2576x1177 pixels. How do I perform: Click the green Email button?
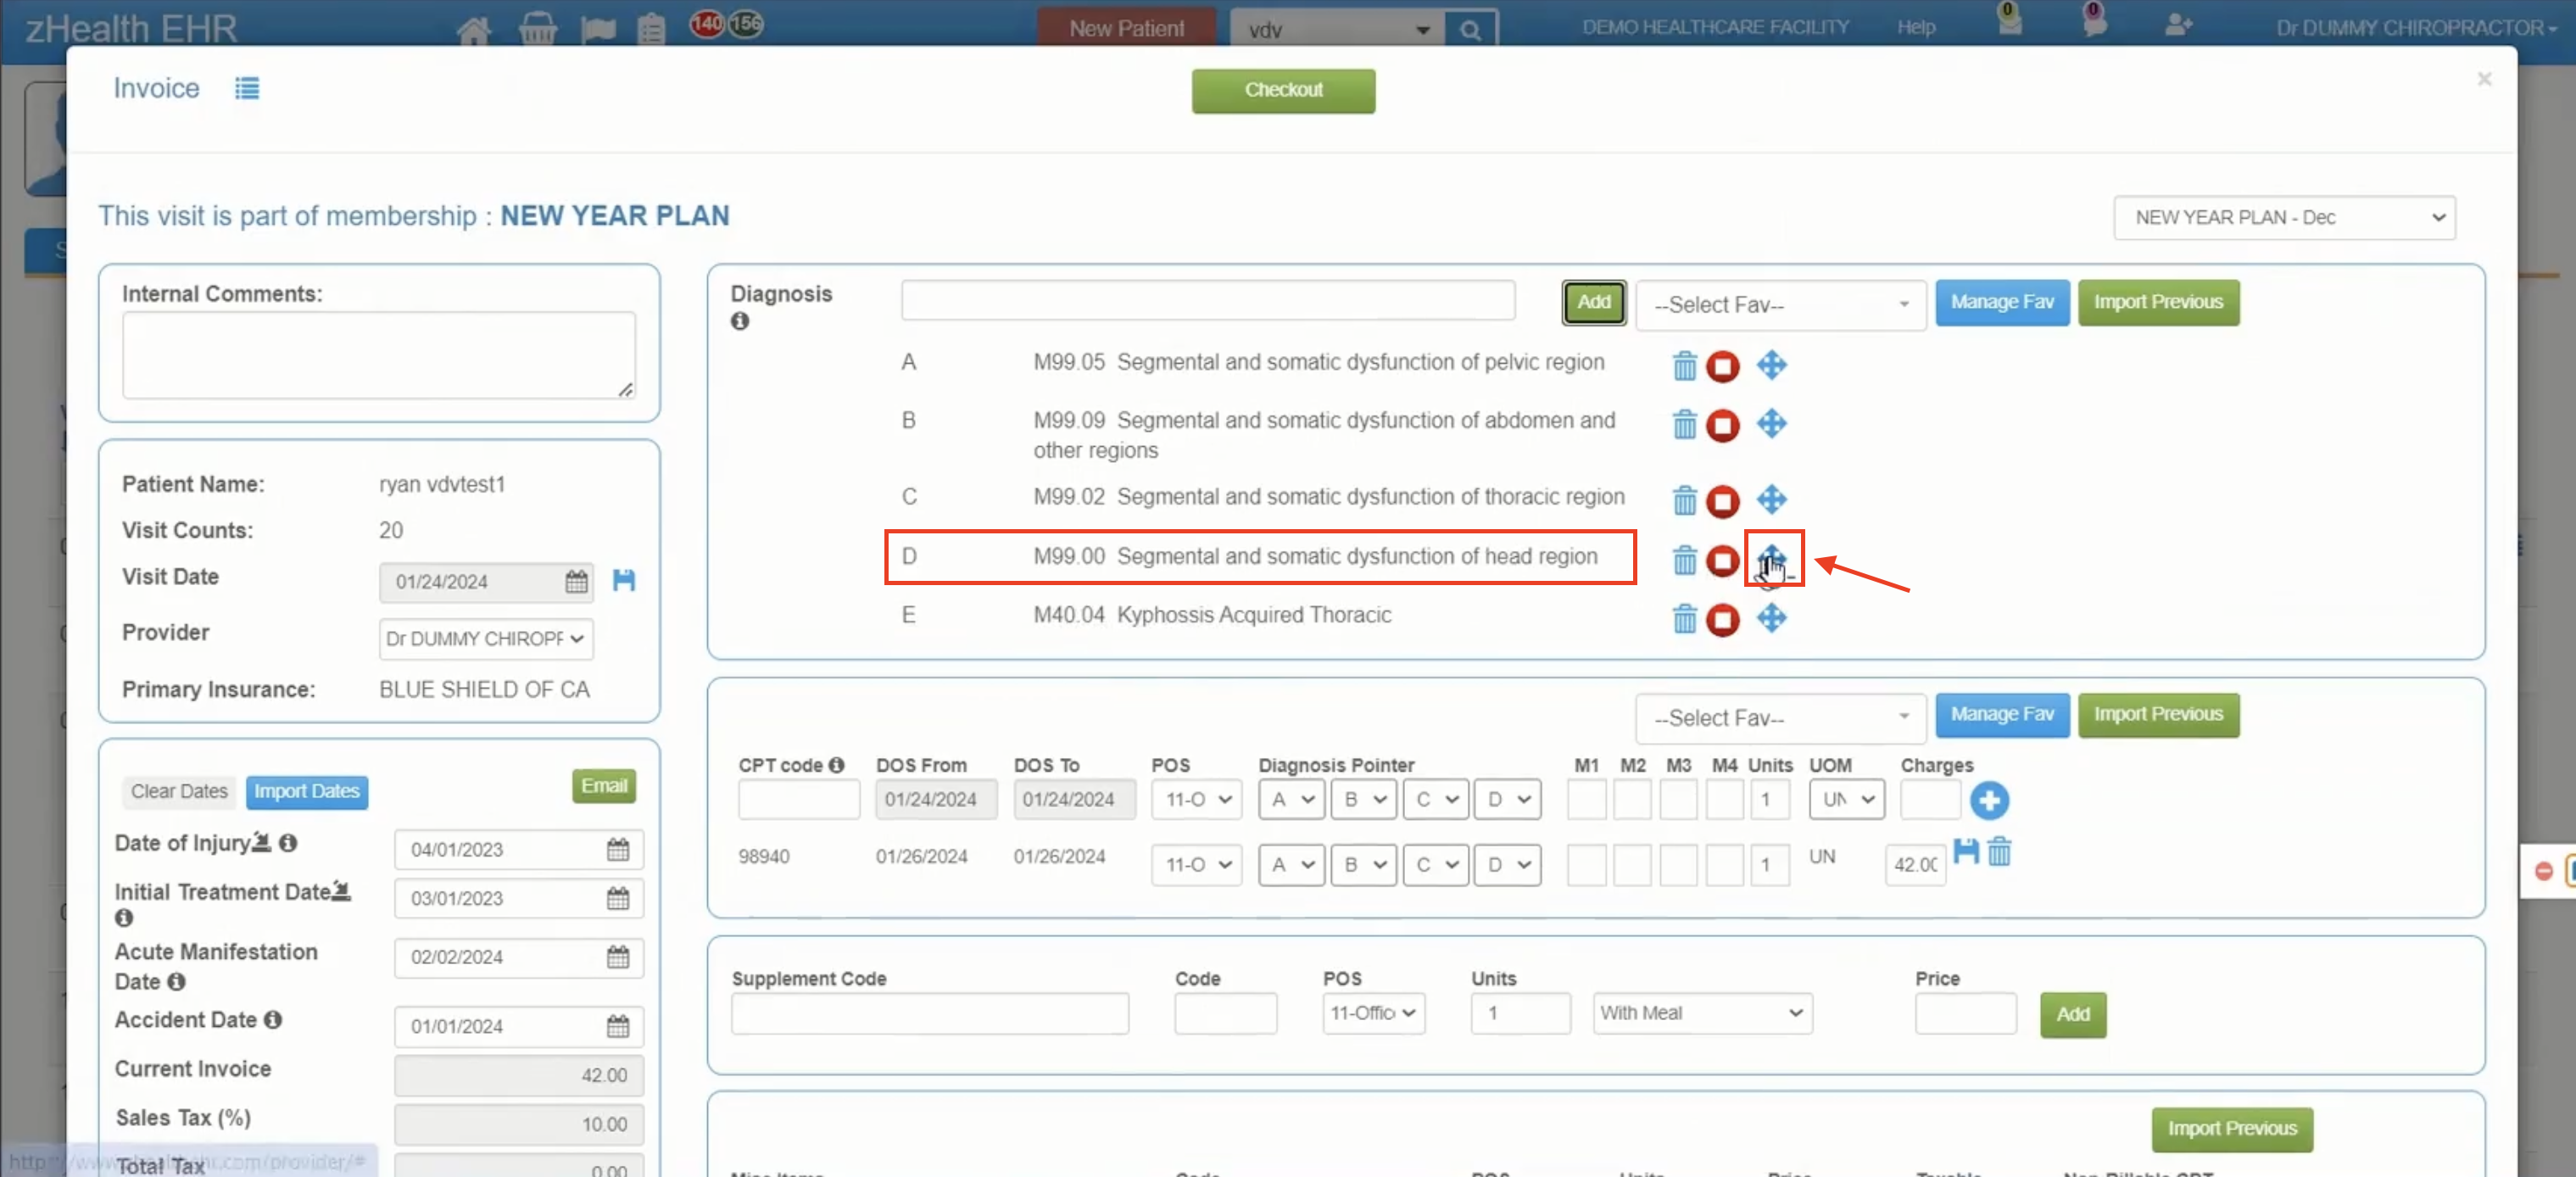click(604, 786)
